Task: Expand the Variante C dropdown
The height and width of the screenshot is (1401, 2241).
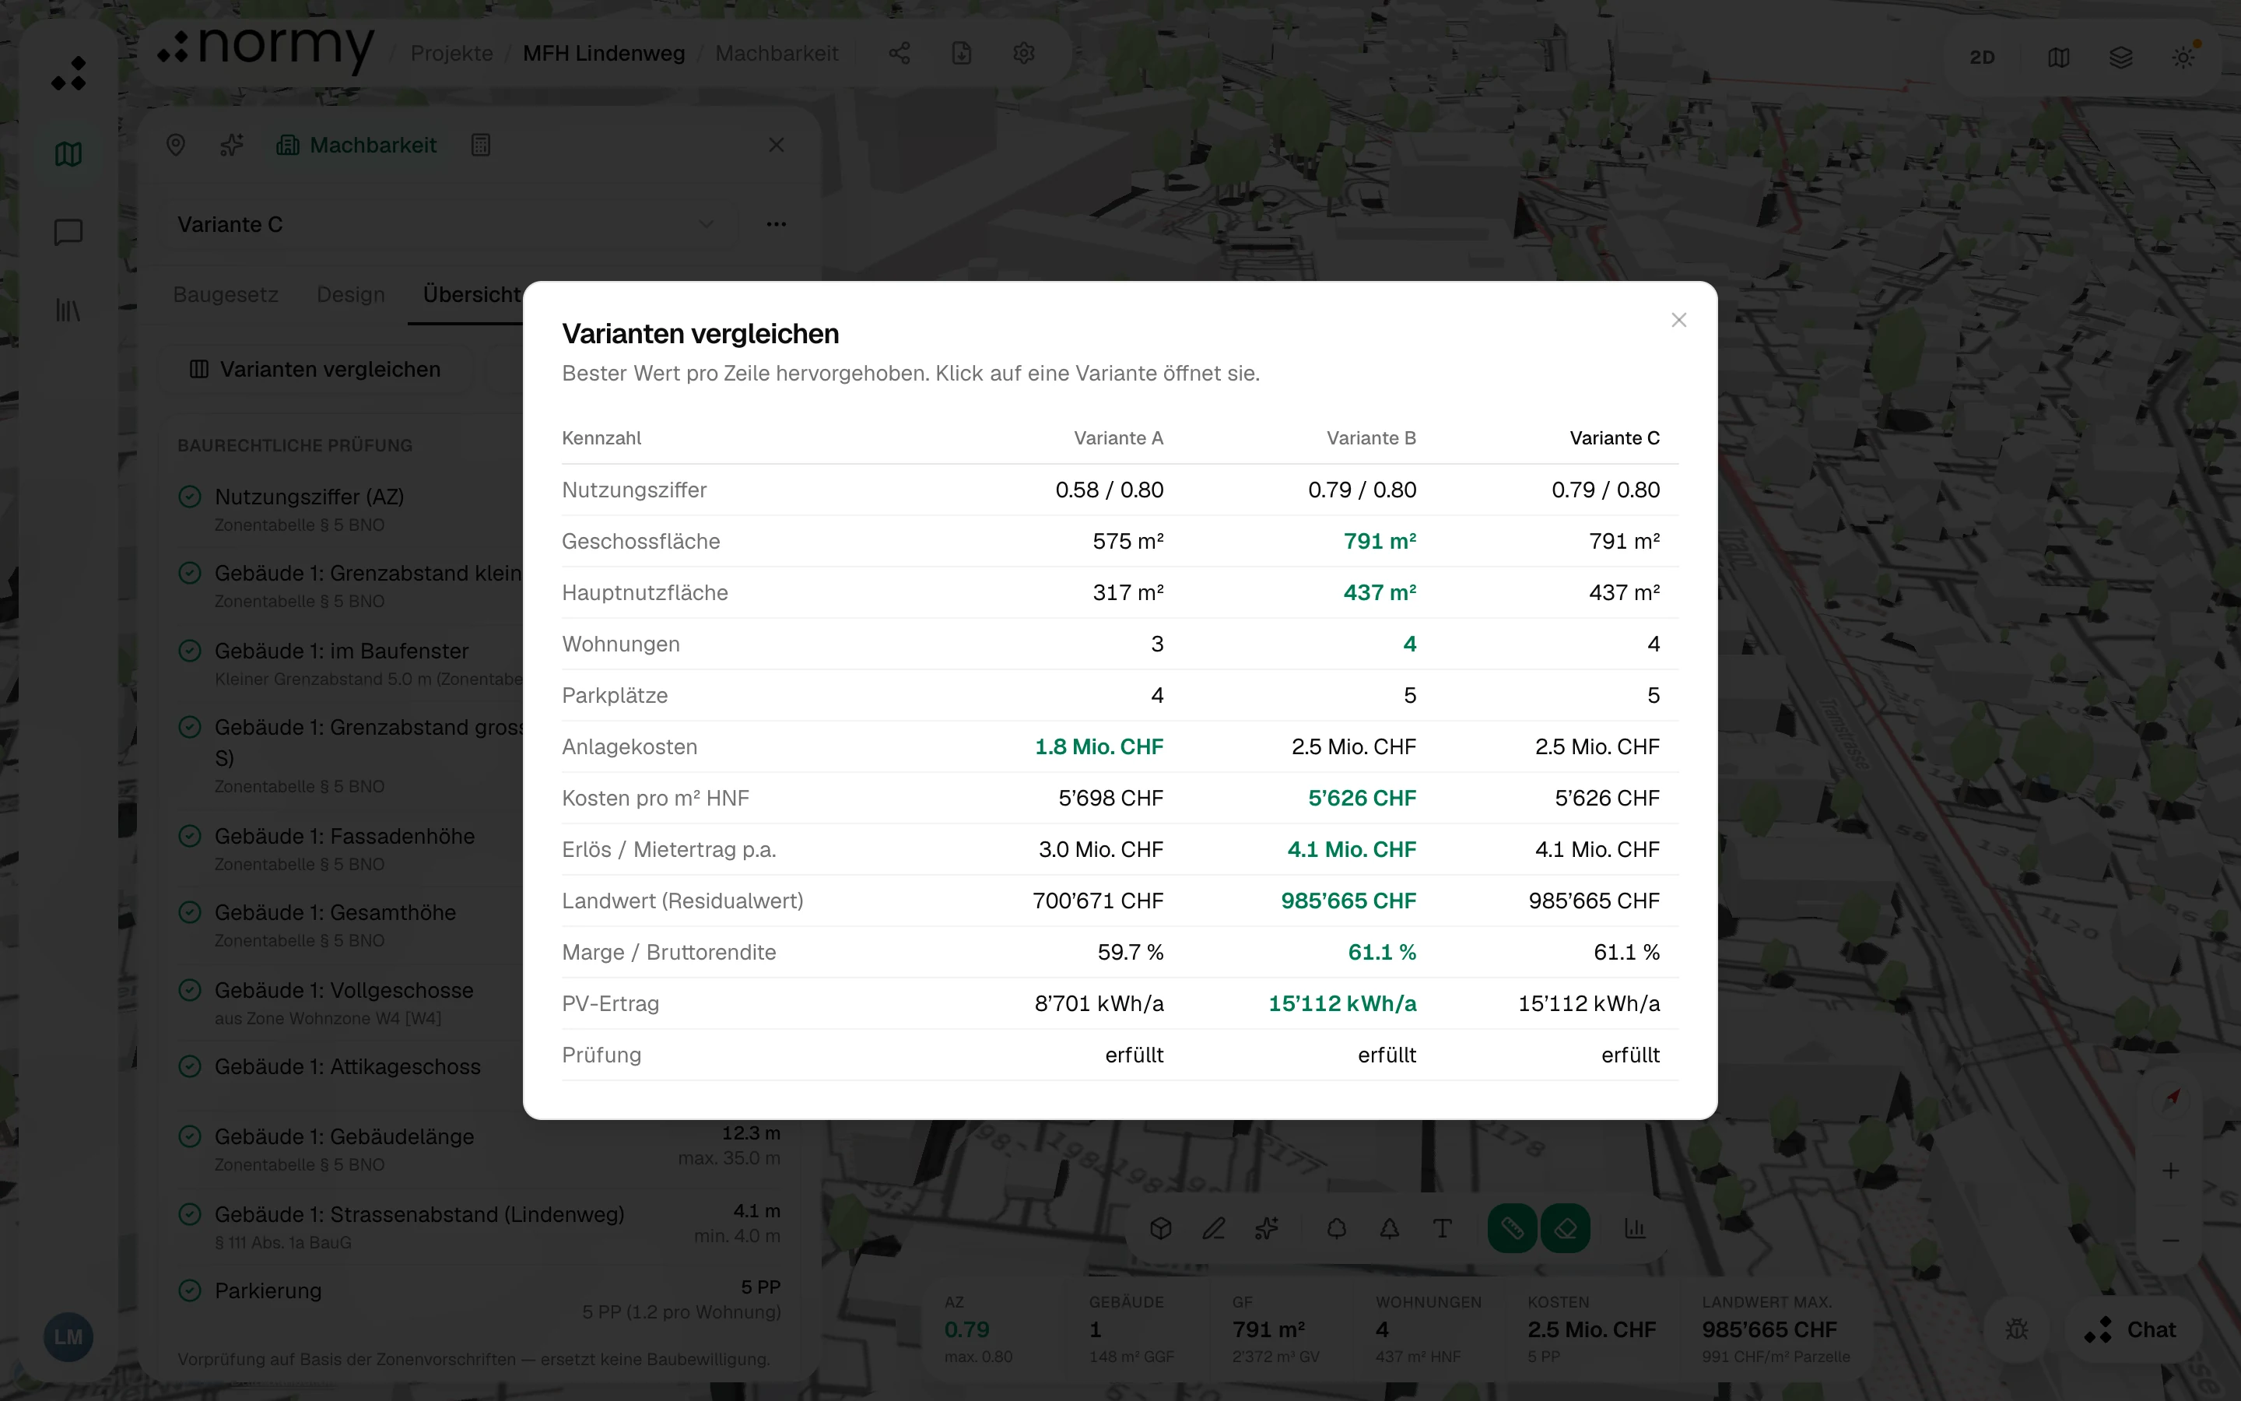Action: click(x=448, y=225)
